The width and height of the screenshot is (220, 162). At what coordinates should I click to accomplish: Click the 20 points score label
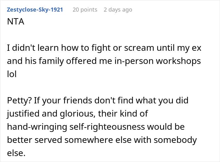click(x=85, y=10)
